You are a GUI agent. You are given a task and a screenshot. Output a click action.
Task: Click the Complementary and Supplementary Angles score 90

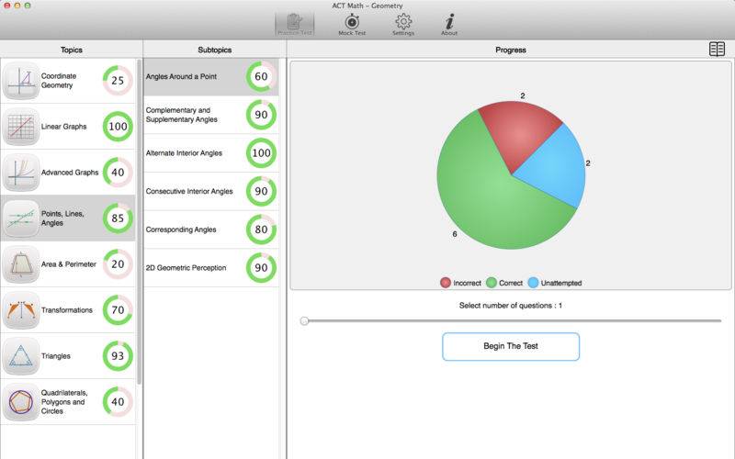point(261,115)
